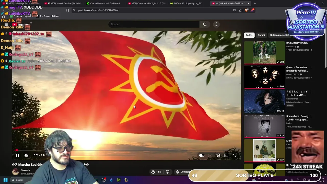
Task: Enter fullscreen mode in player
Action: 235,155
